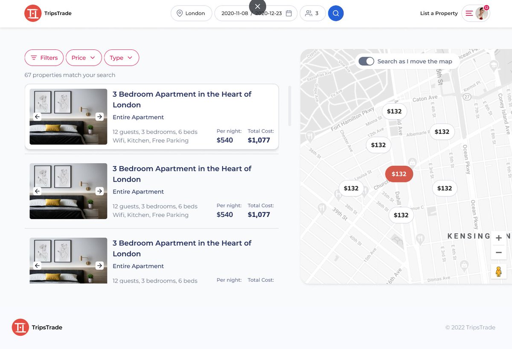
Task: Select the first listing's bedroom thumbnail
Action: [x=68, y=117]
